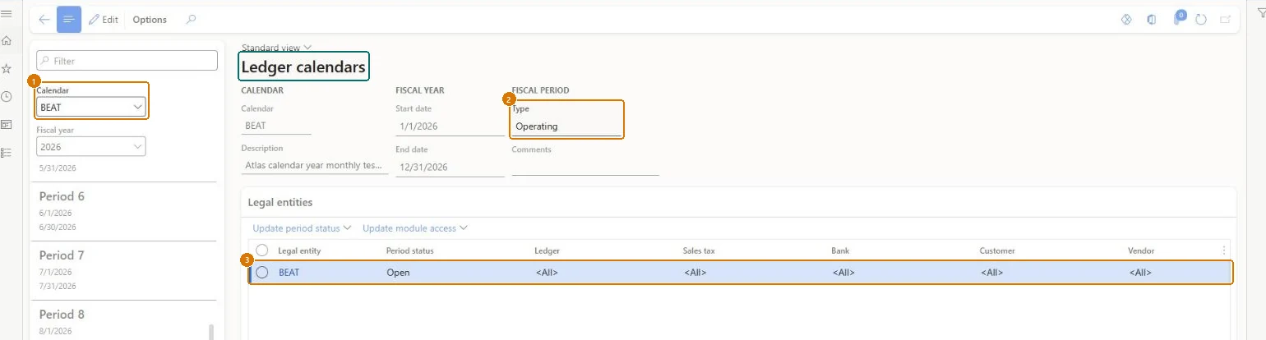1266x340 pixels.
Task: Open the hamburger navigation menu
Action: [x=7, y=14]
